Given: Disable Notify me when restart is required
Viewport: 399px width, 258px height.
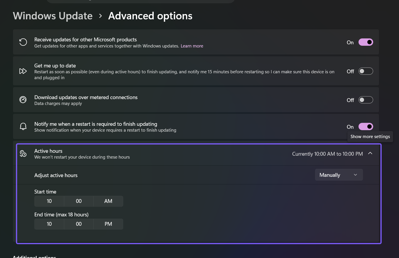Looking at the screenshot, I should click(366, 127).
